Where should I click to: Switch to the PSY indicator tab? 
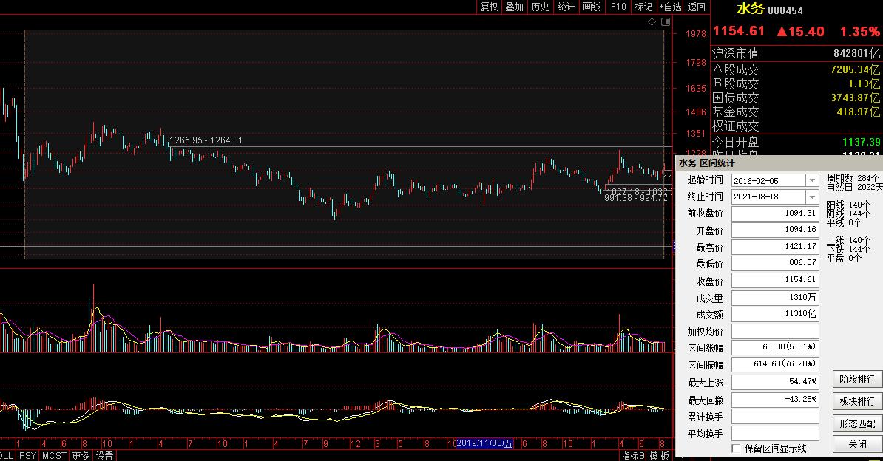[x=28, y=456]
